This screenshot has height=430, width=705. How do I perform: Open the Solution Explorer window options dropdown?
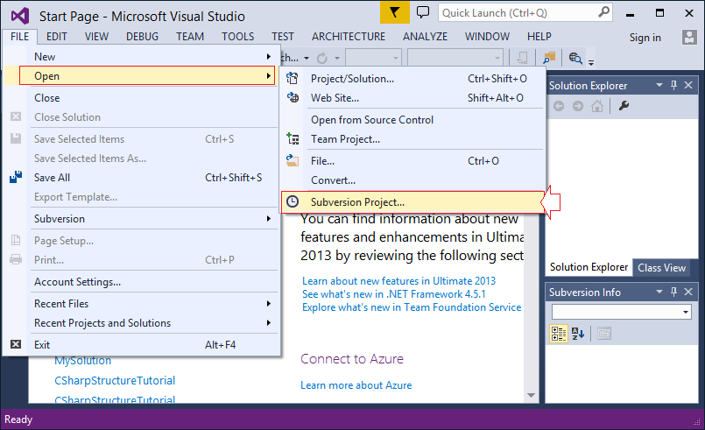[x=659, y=85]
